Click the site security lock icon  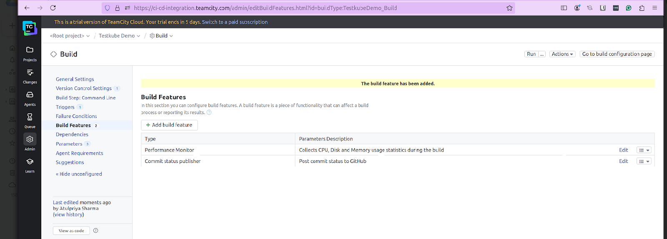pos(118,8)
